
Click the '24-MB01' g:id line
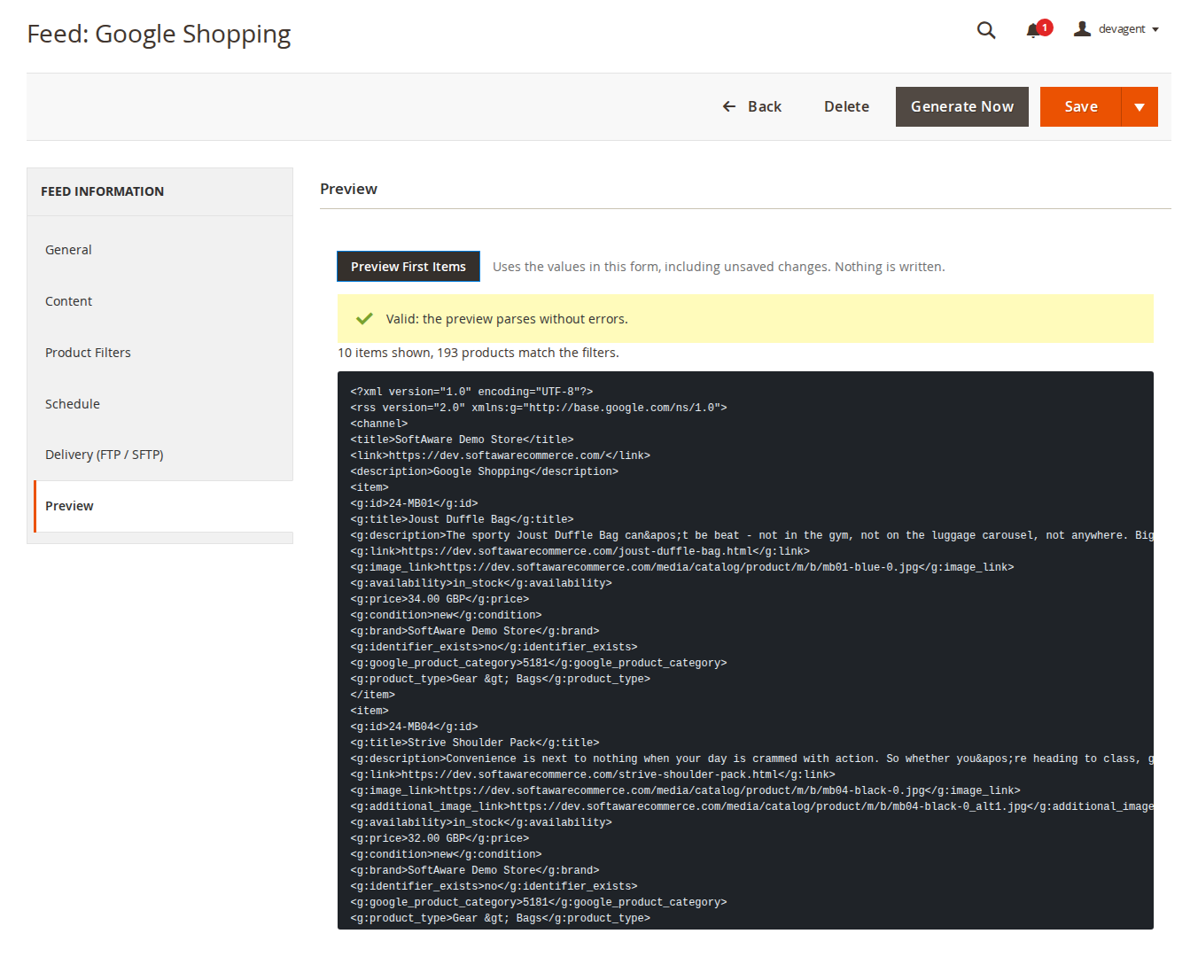tap(414, 503)
